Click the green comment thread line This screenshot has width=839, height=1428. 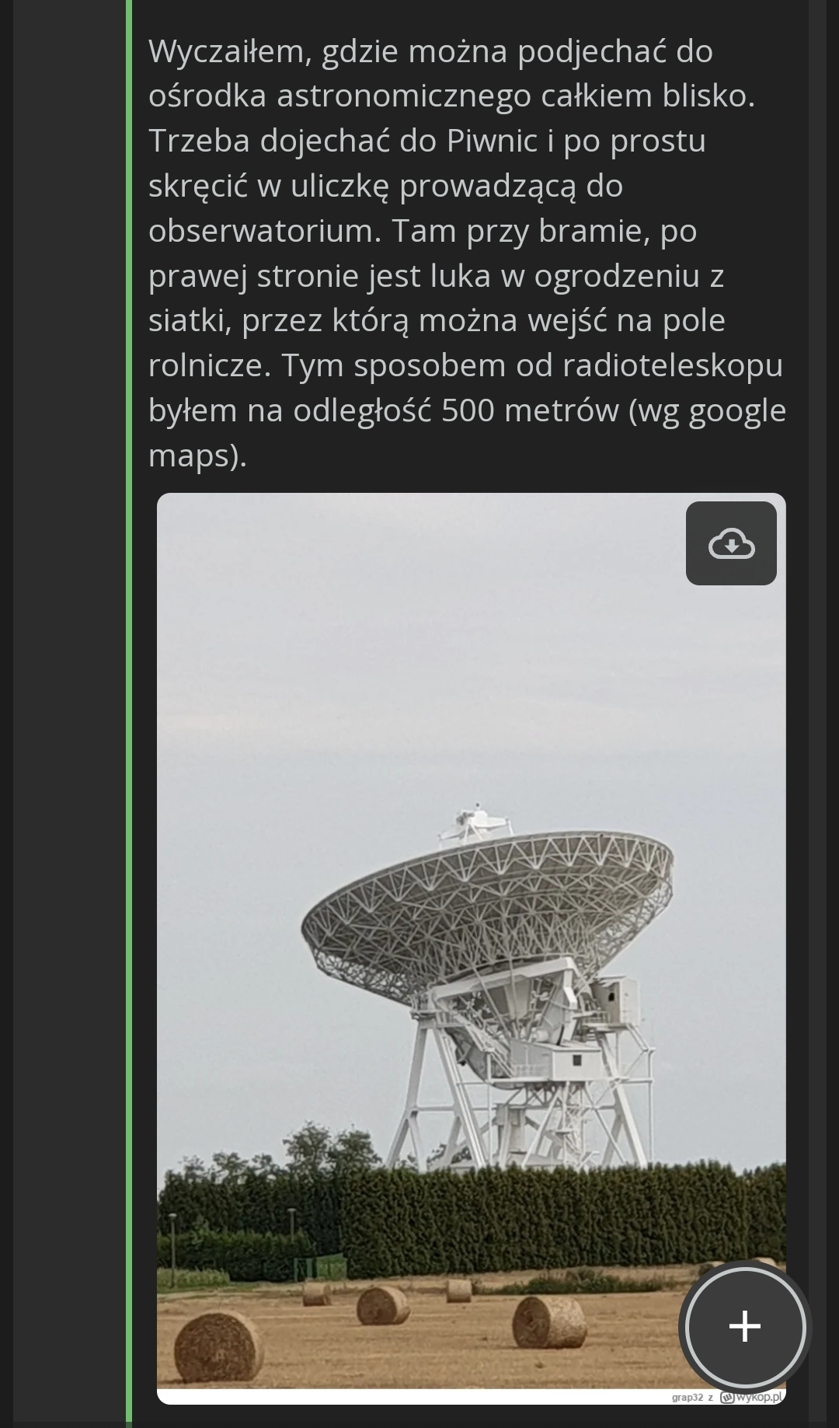pos(129,714)
